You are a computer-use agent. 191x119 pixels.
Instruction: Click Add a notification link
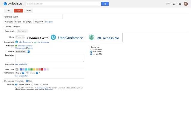[21, 76]
